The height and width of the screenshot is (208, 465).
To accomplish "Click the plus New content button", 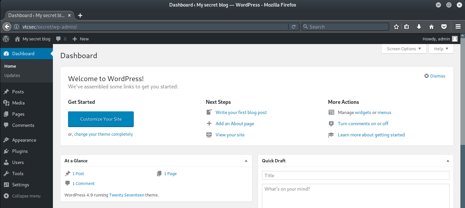I will click(81, 39).
